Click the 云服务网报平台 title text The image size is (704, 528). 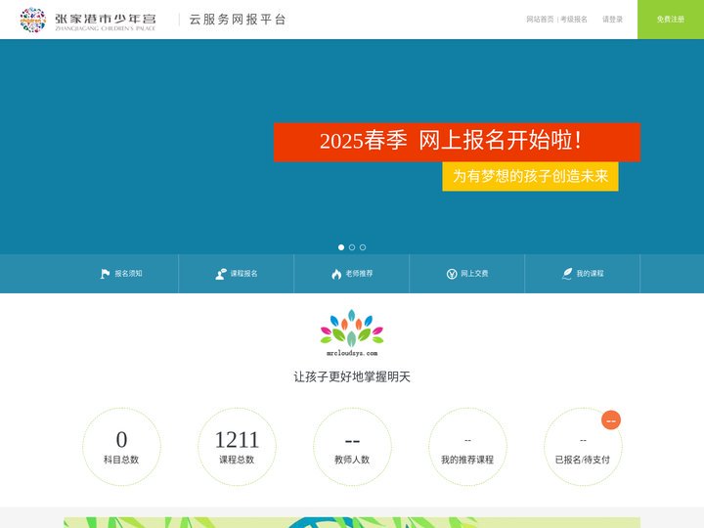point(238,20)
